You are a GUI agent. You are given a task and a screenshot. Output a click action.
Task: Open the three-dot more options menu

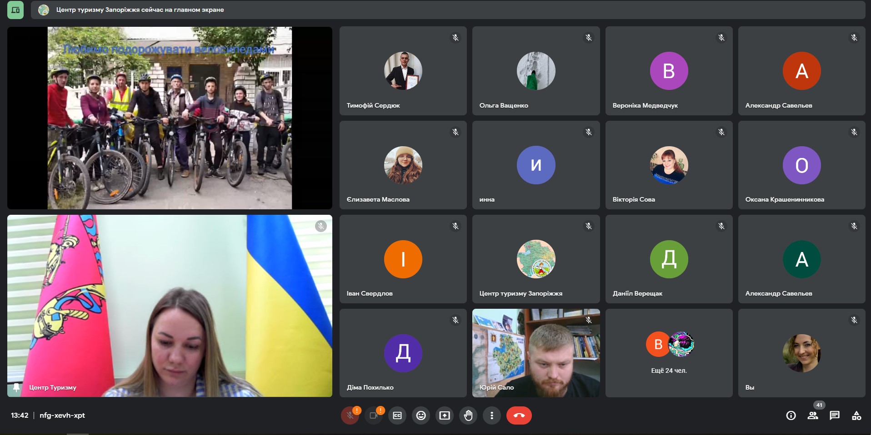[x=492, y=415]
